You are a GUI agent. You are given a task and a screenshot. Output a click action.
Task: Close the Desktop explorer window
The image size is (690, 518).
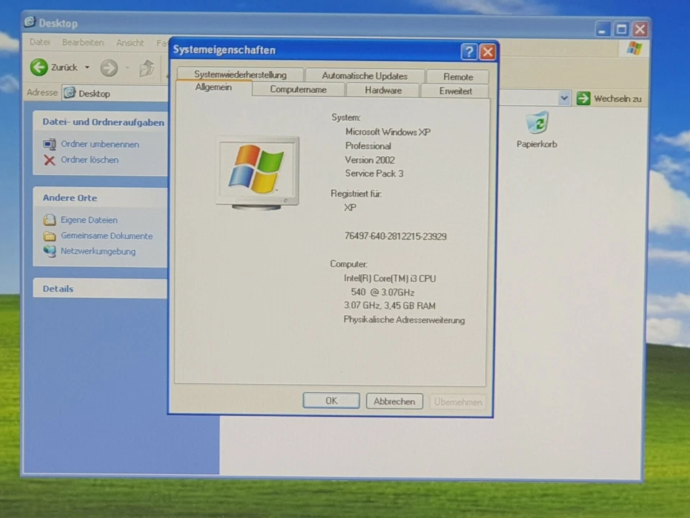point(640,29)
